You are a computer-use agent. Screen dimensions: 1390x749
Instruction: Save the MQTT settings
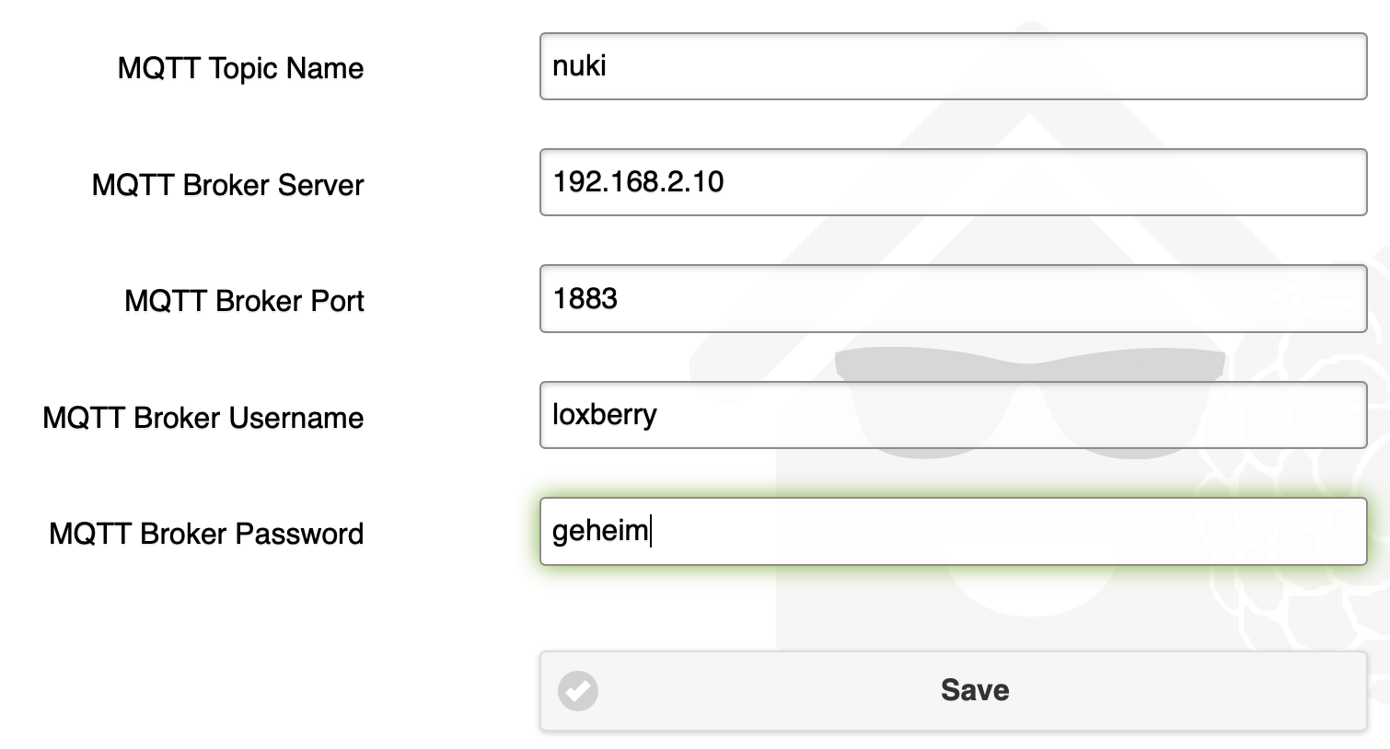953,691
